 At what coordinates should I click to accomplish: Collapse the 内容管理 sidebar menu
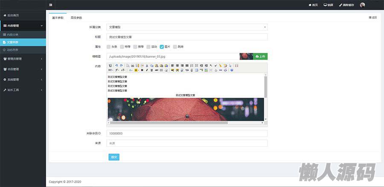23,25
